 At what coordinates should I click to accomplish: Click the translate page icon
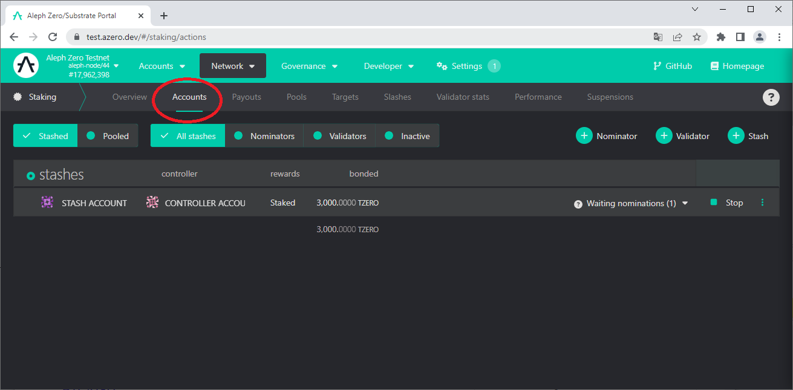click(658, 37)
